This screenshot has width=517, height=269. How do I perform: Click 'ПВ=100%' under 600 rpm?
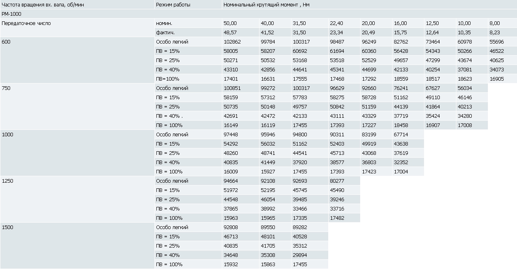coord(188,79)
